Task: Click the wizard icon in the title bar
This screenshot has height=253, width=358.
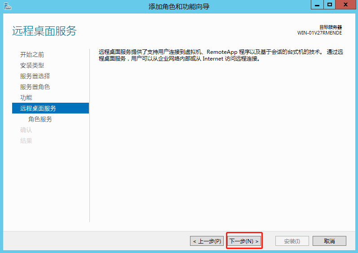Action: coord(7,6)
